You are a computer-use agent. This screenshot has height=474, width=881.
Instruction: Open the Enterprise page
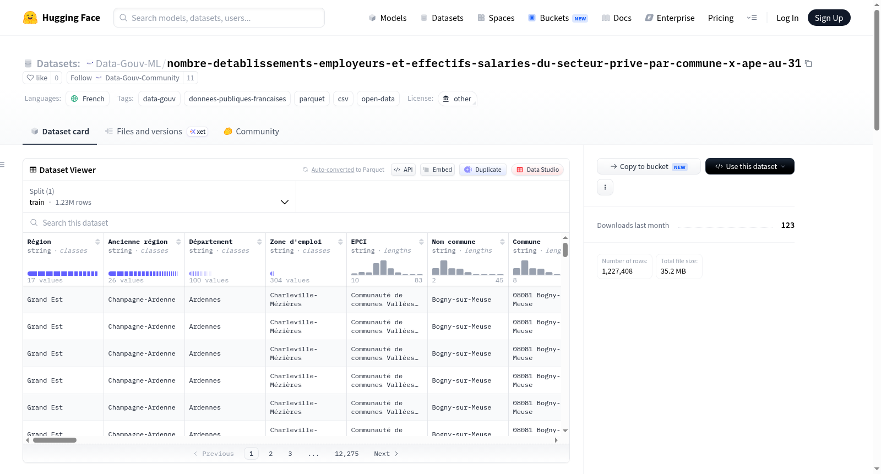(x=670, y=18)
